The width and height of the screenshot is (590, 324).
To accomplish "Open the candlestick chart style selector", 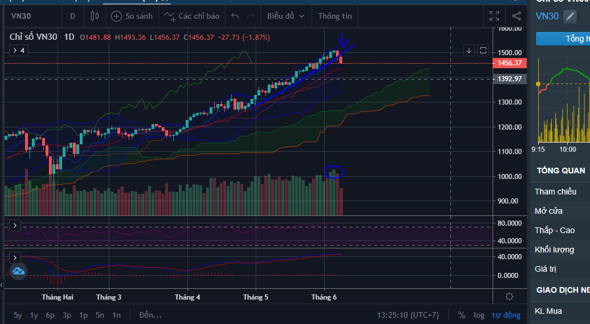I will pyautogui.click(x=95, y=16).
